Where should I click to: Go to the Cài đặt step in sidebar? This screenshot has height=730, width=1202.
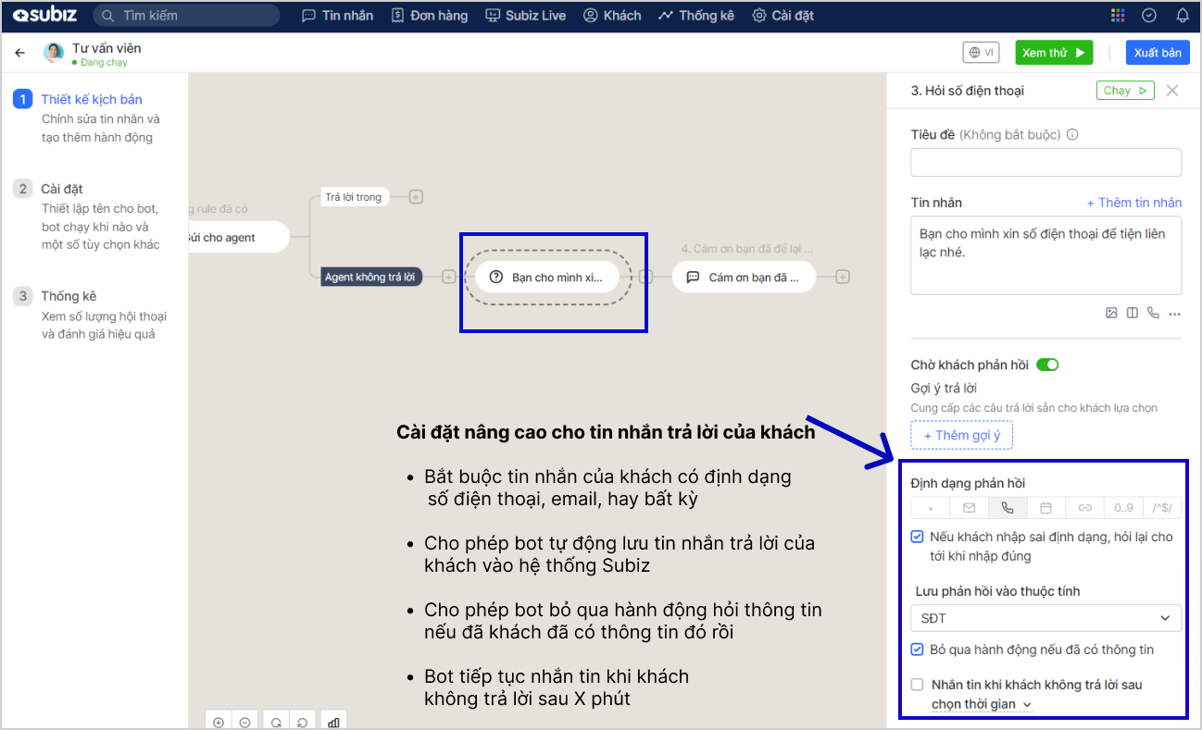point(62,189)
